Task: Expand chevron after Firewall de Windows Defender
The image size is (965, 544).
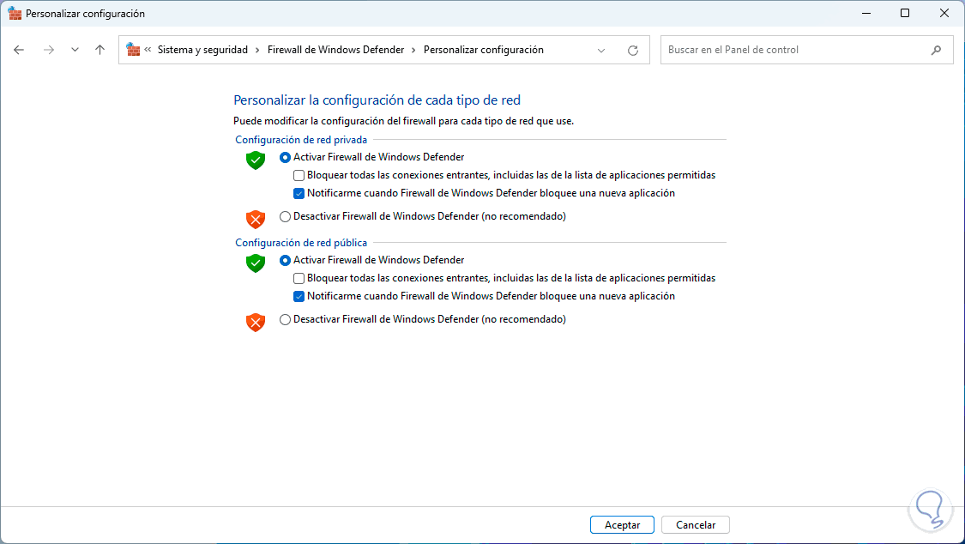Action: 413,50
